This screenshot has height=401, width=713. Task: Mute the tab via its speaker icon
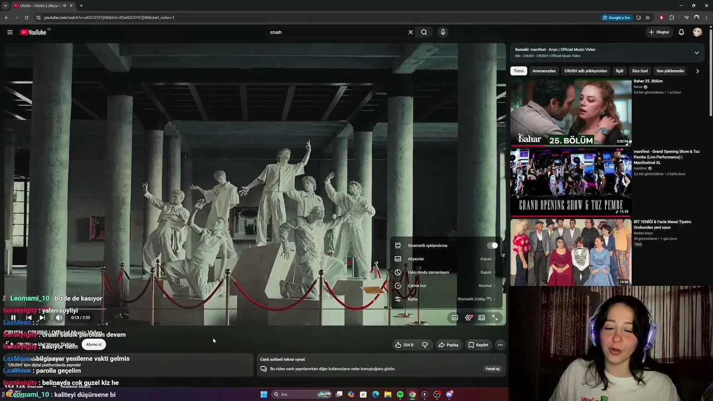[x=65, y=6]
